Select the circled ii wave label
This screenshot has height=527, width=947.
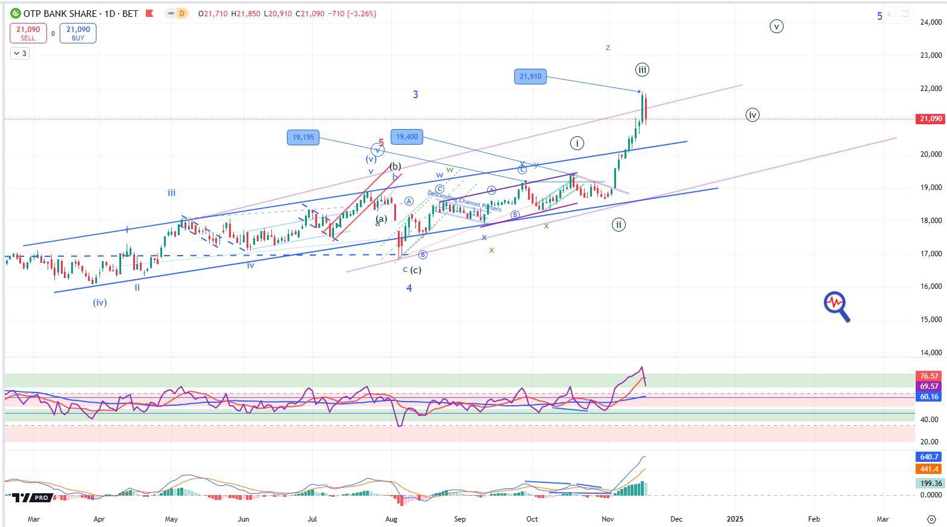[x=618, y=225]
